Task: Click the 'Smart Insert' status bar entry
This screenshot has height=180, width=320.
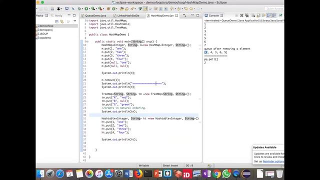Action: point(170,165)
